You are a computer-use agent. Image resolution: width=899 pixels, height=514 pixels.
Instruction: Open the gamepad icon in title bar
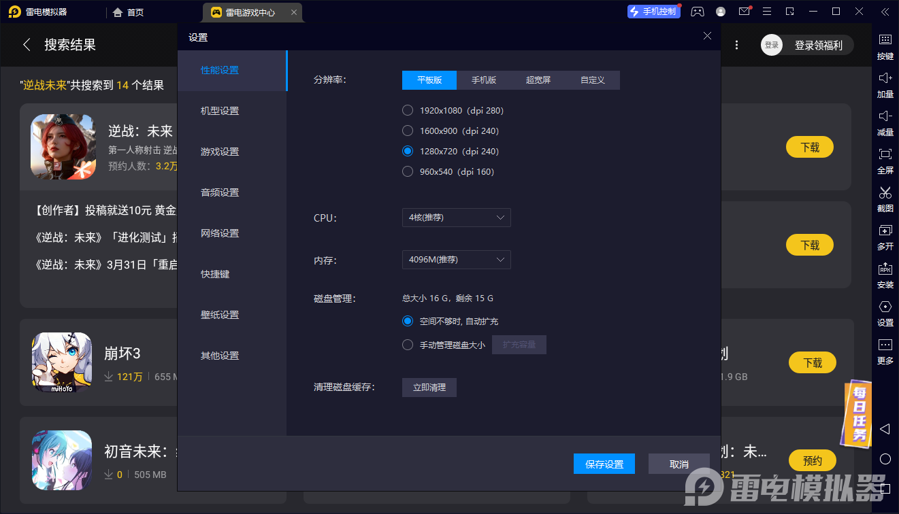697,11
